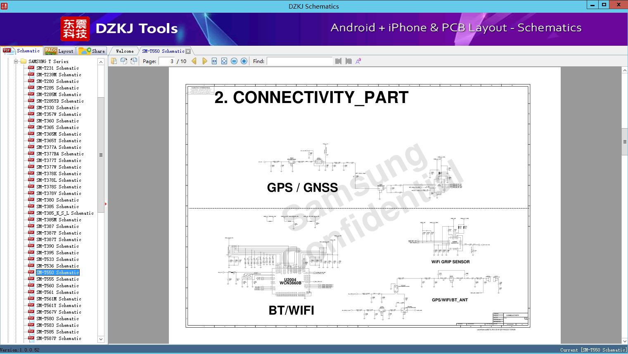Select SM-T377R4 Schematic tree entry
The image size is (628, 354).
pyautogui.click(x=60, y=154)
